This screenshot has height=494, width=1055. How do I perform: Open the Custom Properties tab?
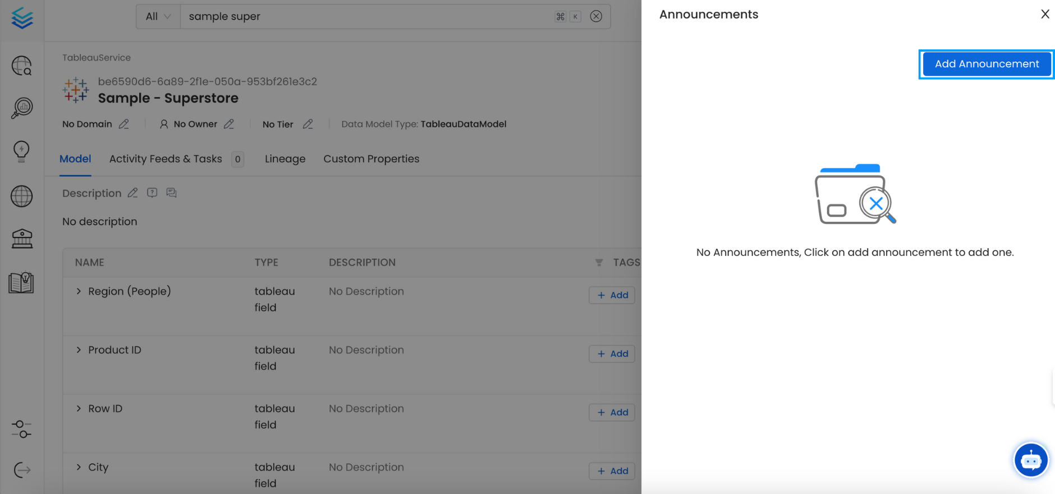371,159
